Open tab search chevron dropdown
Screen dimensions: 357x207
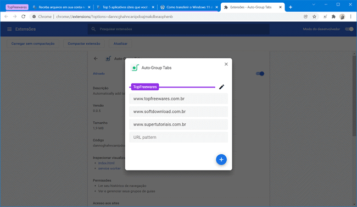(x=314, y=4)
